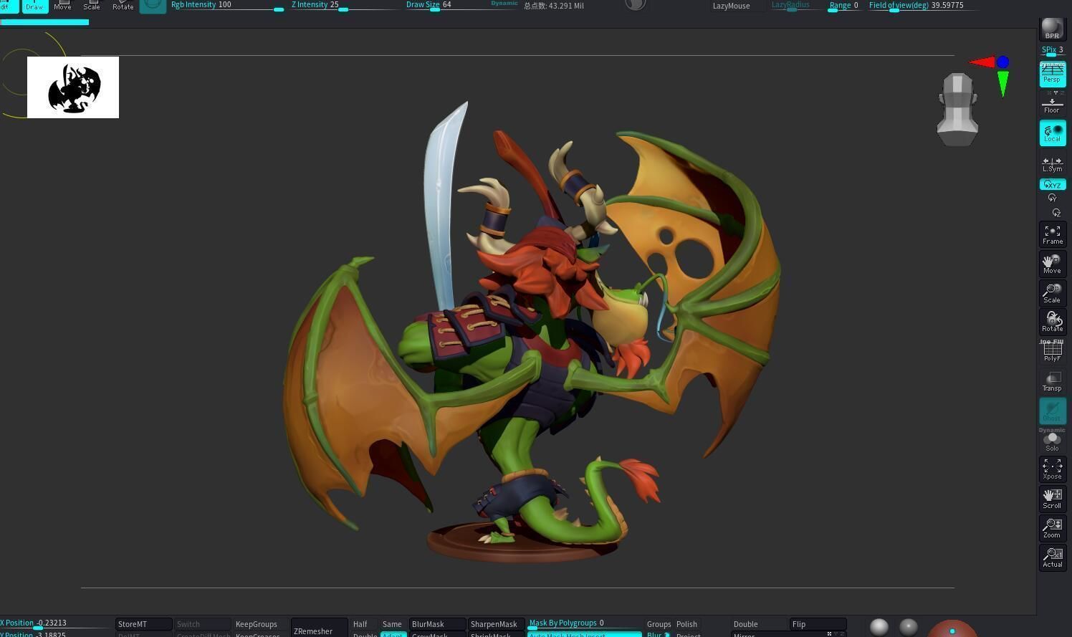Click the BPR render button
The height and width of the screenshot is (637, 1072).
point(1052,28)
